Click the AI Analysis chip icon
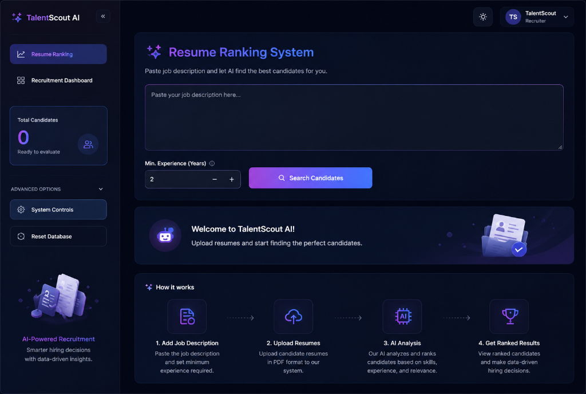 [402, 316]
